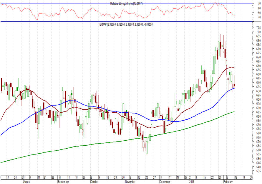Select the date label 31 on time axis

[x=23, y=177]
